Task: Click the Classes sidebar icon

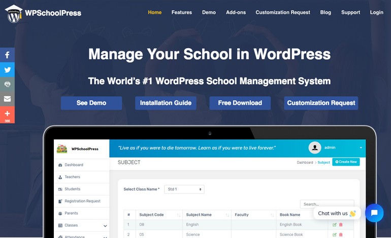Action: pyautogui.click(x=60, y=225)
